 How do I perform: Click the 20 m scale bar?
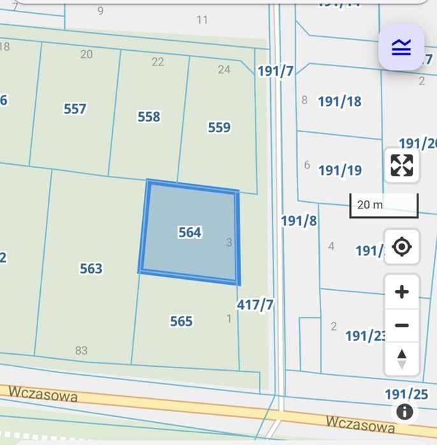384,206
